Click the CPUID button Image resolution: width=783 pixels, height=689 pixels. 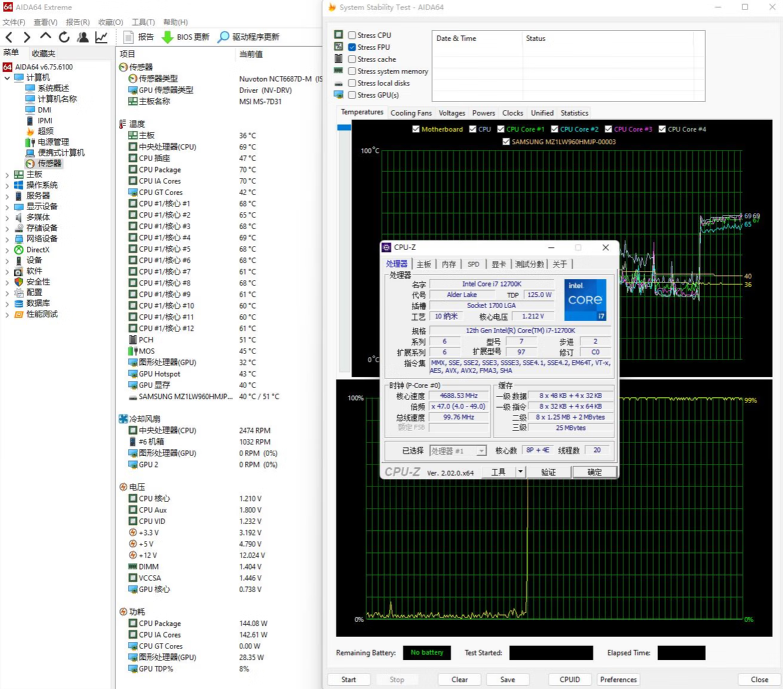point(570,679)
